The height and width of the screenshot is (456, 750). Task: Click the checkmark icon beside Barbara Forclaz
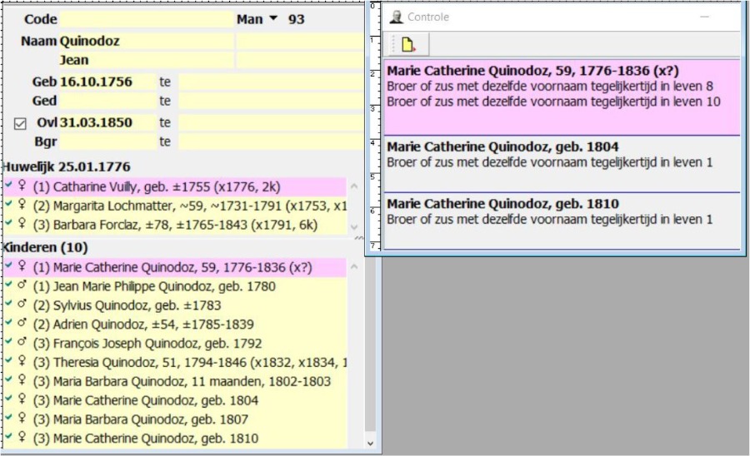coord(8,225)
